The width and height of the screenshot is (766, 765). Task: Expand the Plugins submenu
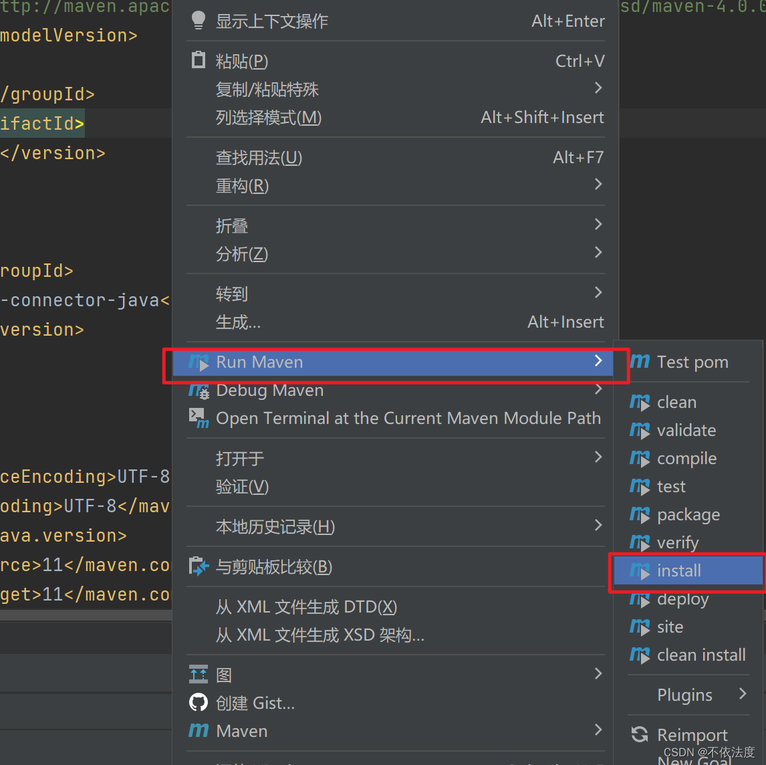[686, 695]
